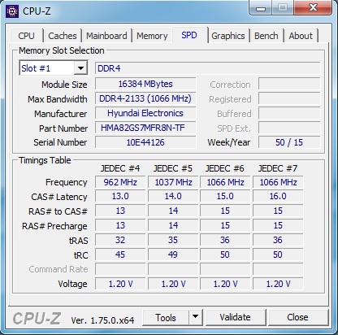338x335 pixels.
Task: Click the Hyundai Electronics manufacturer value
Action: 145,113
